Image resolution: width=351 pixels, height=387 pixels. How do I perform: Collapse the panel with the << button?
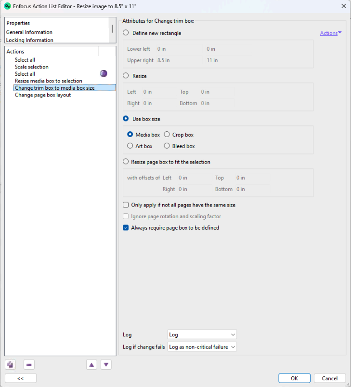coord(21,378)
